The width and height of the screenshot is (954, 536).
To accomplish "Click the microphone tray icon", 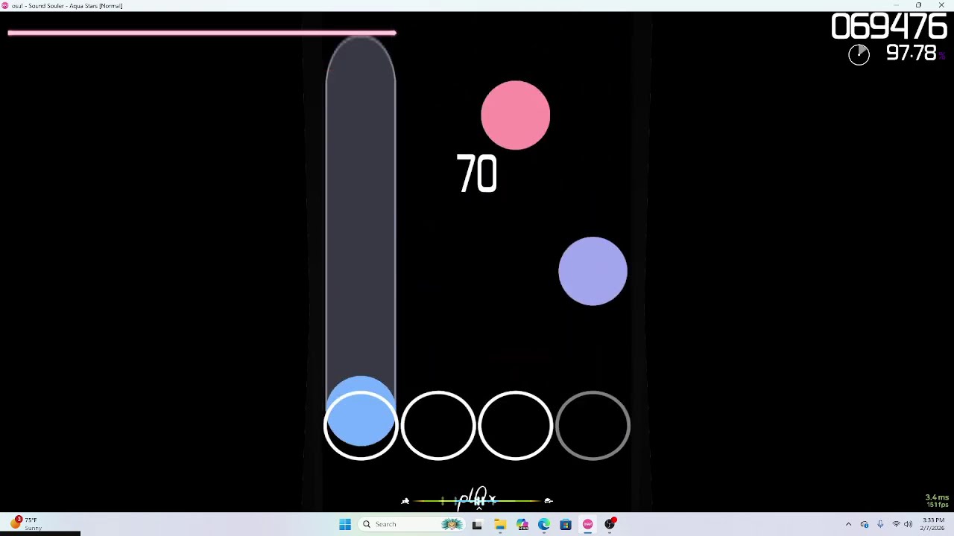I will tap(880, 524).
